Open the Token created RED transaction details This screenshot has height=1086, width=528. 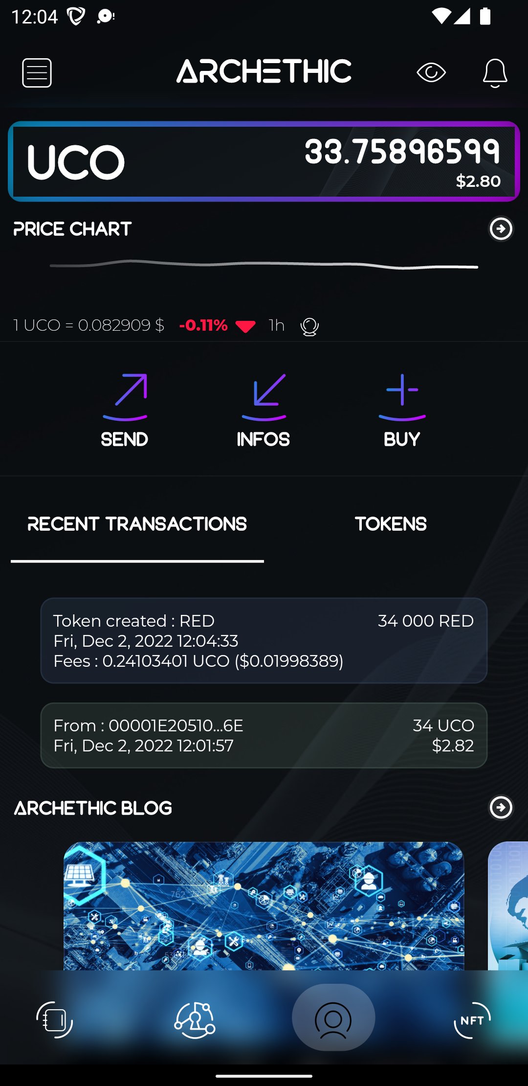[x=264, y=641]
